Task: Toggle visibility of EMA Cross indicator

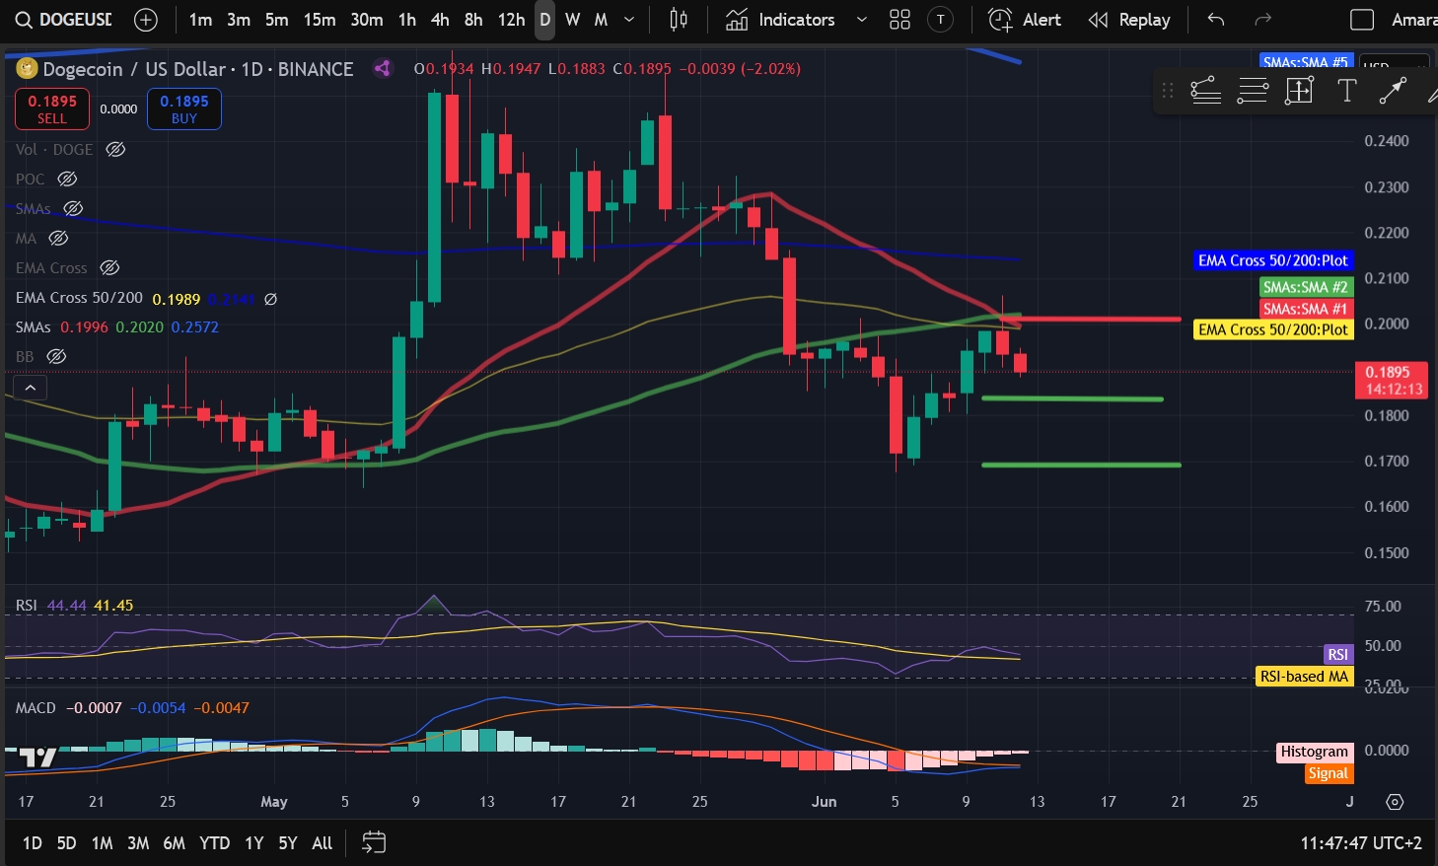Action: (x=110, y=267)
